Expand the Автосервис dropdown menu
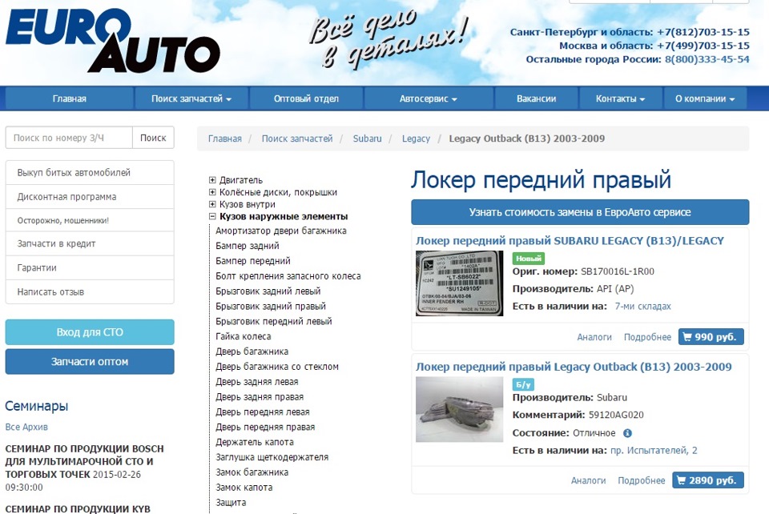 (x=428, y=98)
